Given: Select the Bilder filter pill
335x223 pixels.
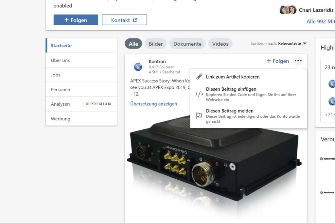Looking at the screenshot, I should tap(156, 44).
